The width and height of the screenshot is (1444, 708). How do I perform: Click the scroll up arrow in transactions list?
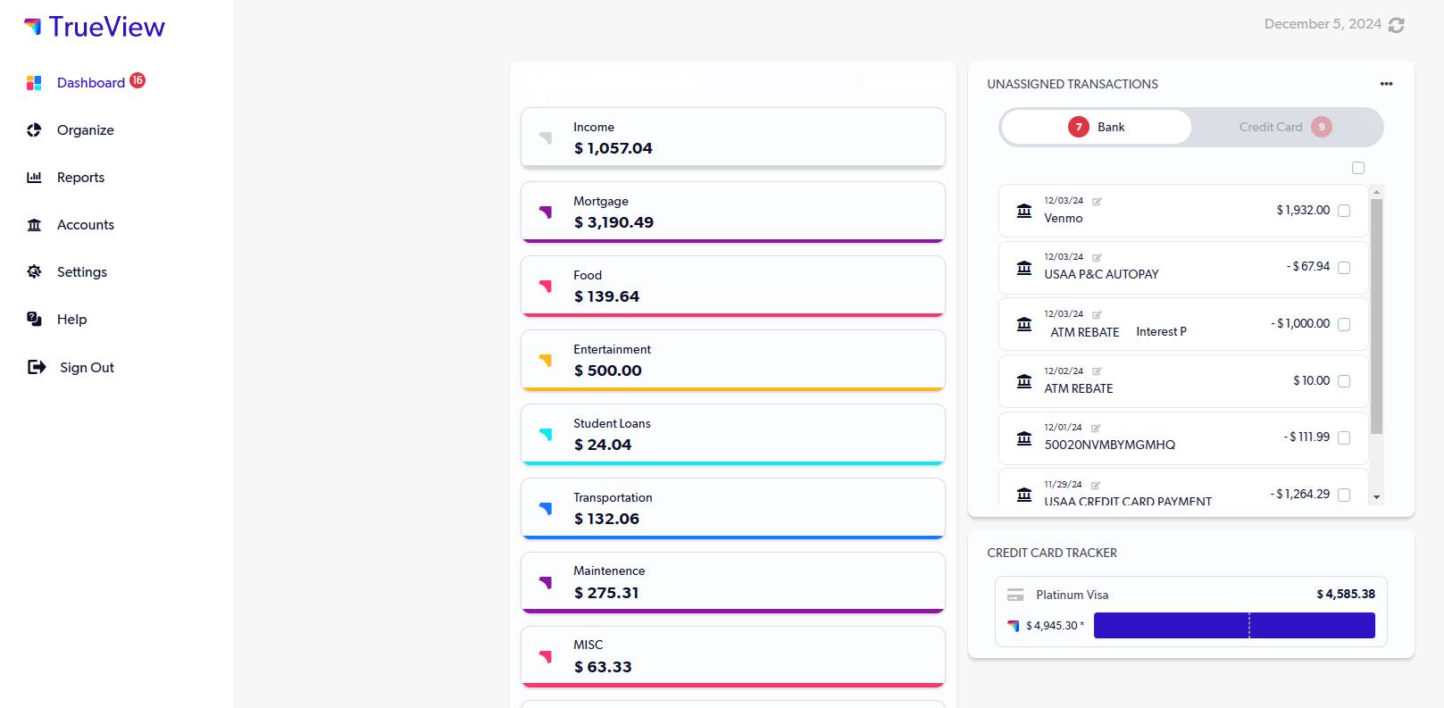click(x=1376, y=192)
